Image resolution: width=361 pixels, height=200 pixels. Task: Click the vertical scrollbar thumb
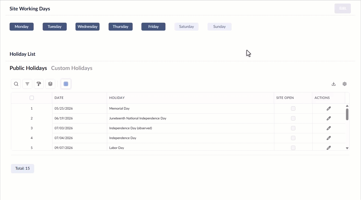coord(347,114)
